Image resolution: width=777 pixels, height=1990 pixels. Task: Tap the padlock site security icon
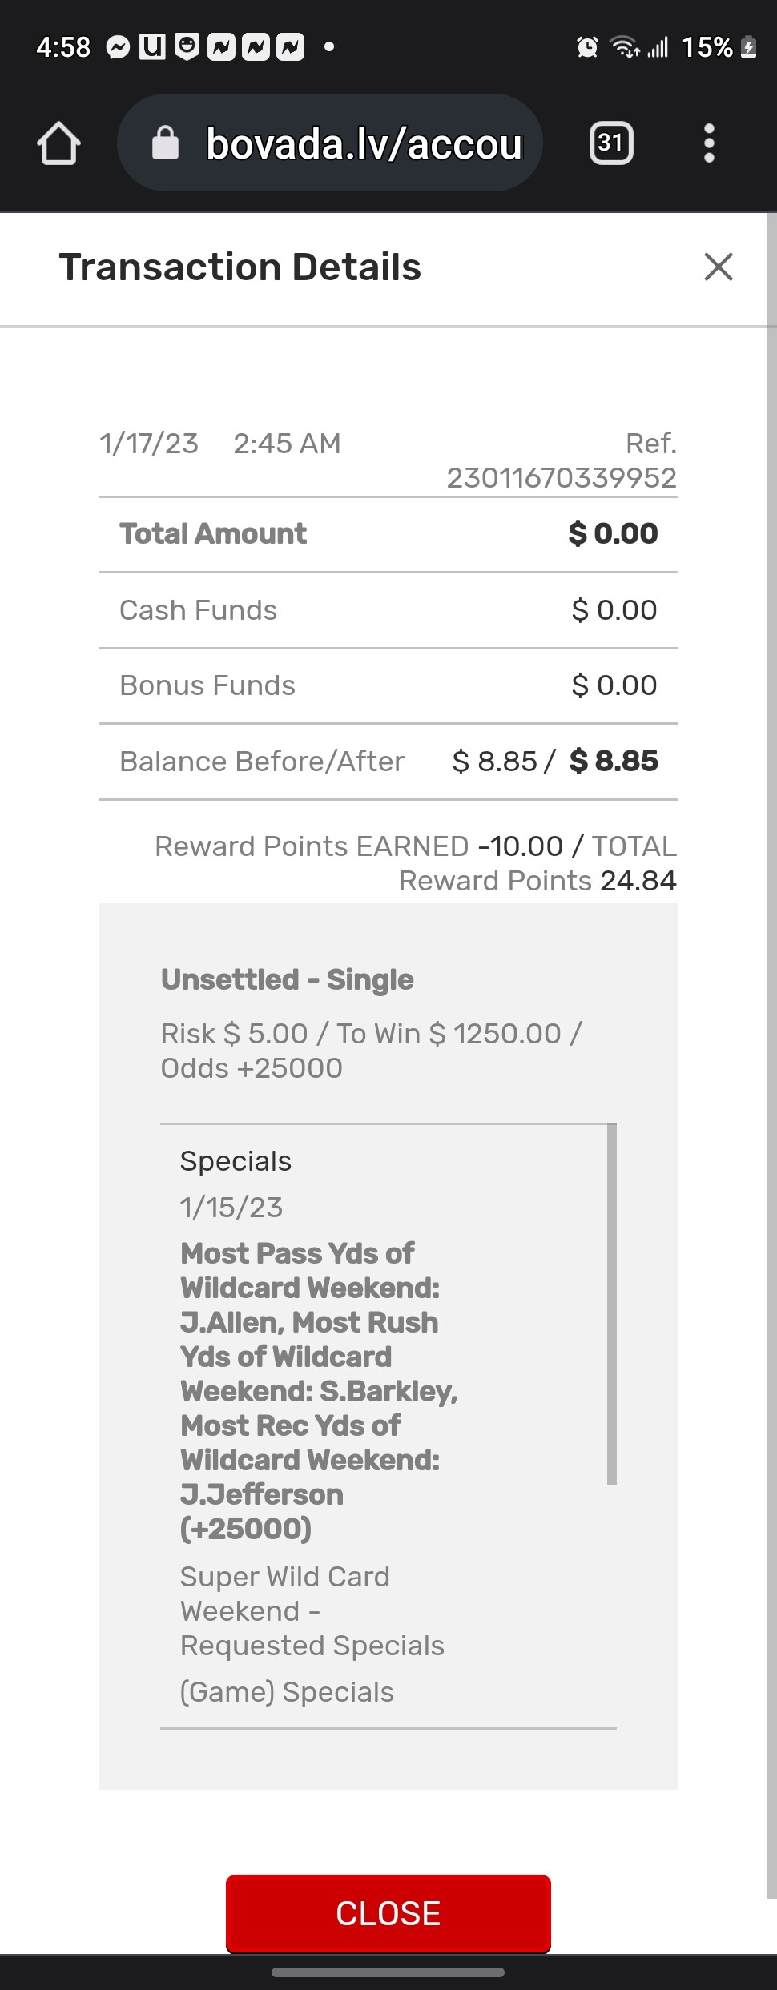[x=165, y=143]
